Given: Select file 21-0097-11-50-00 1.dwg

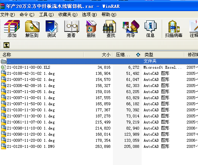Looking at the screenshot, I should click(x=99, y=104).
